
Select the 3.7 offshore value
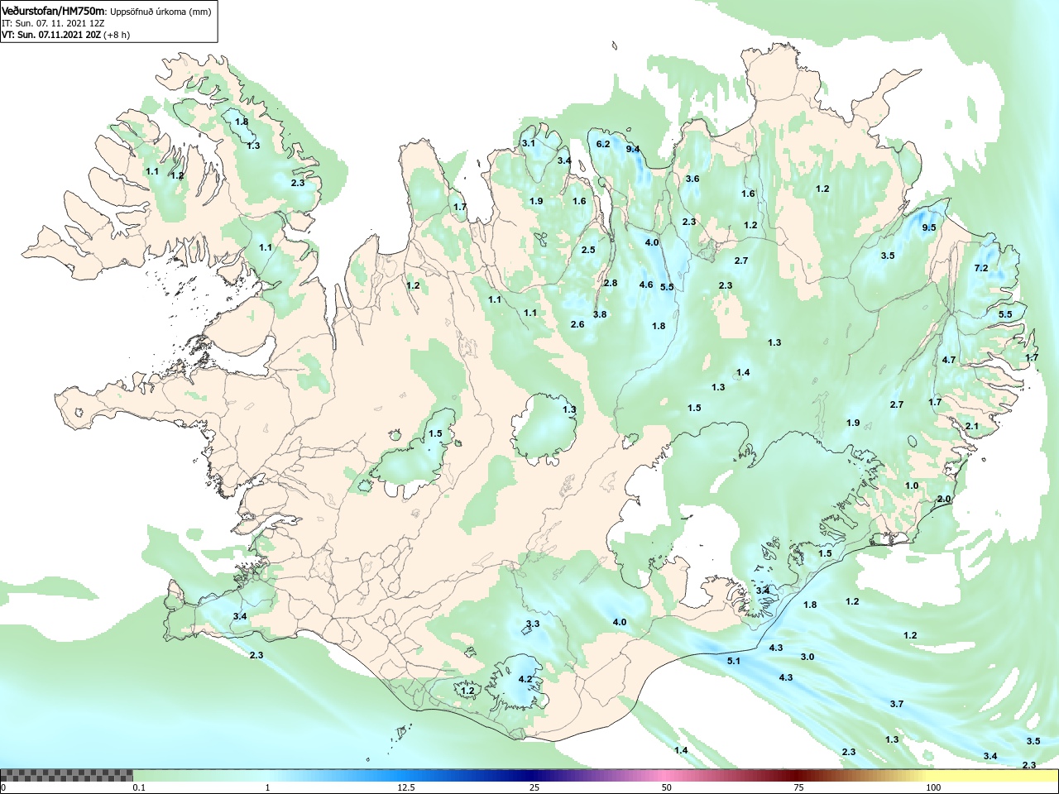pos(897,704)
